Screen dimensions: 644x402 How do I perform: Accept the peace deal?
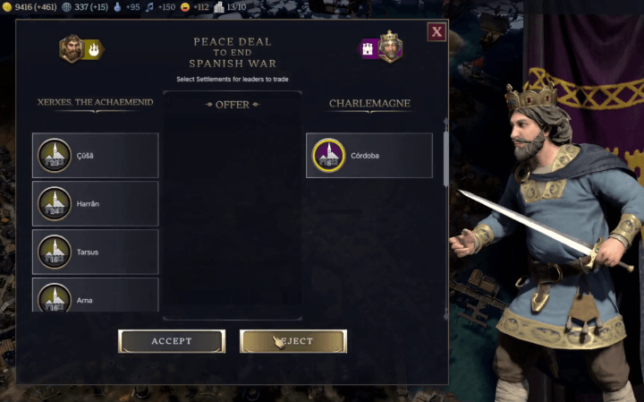[172, 341]
